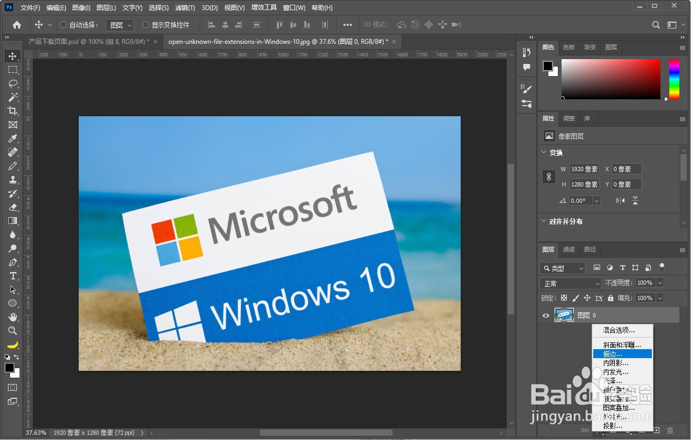This screenshot has height=440, width=691.
Task: Open the 图层 auto-select target dropdown
Action: pos(120,25)
